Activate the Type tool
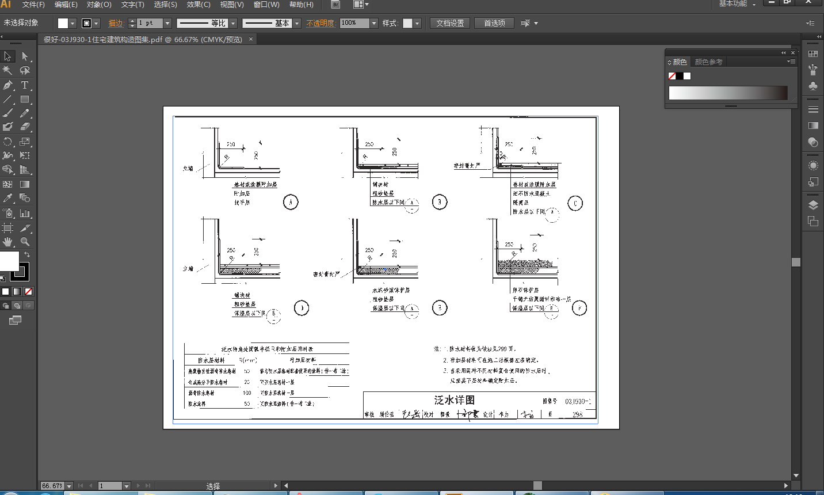The width and height of the screenshot is (824, 495). [25, 85]
